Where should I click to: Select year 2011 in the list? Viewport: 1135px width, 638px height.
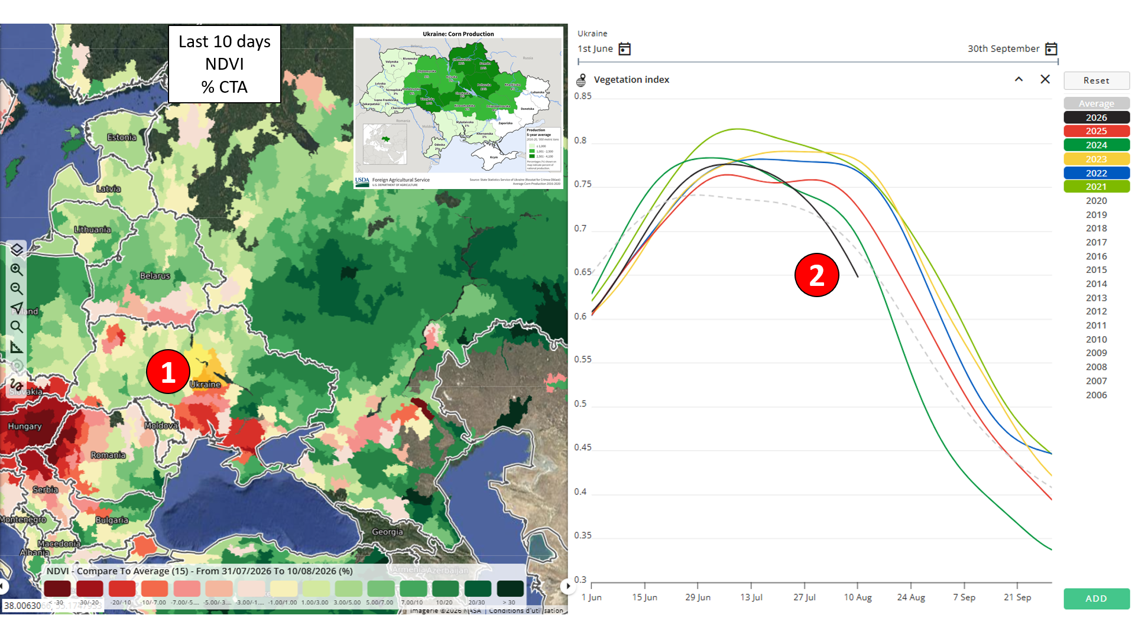click(x=1097, y=325)
